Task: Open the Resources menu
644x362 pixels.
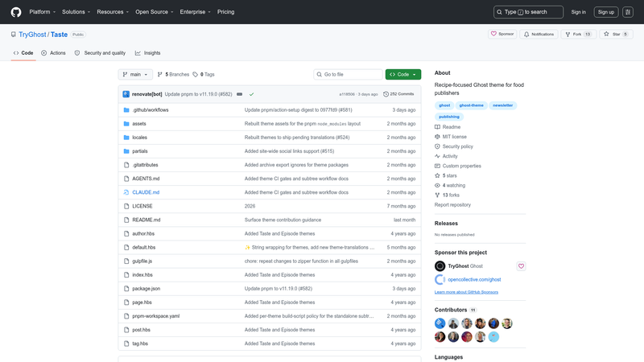Action: pos(113,12)
